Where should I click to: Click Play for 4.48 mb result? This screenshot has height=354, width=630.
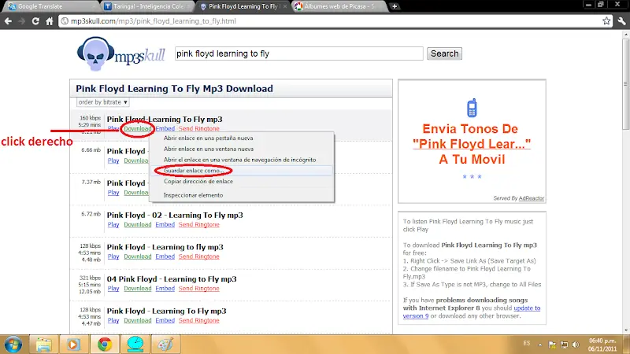113,256
